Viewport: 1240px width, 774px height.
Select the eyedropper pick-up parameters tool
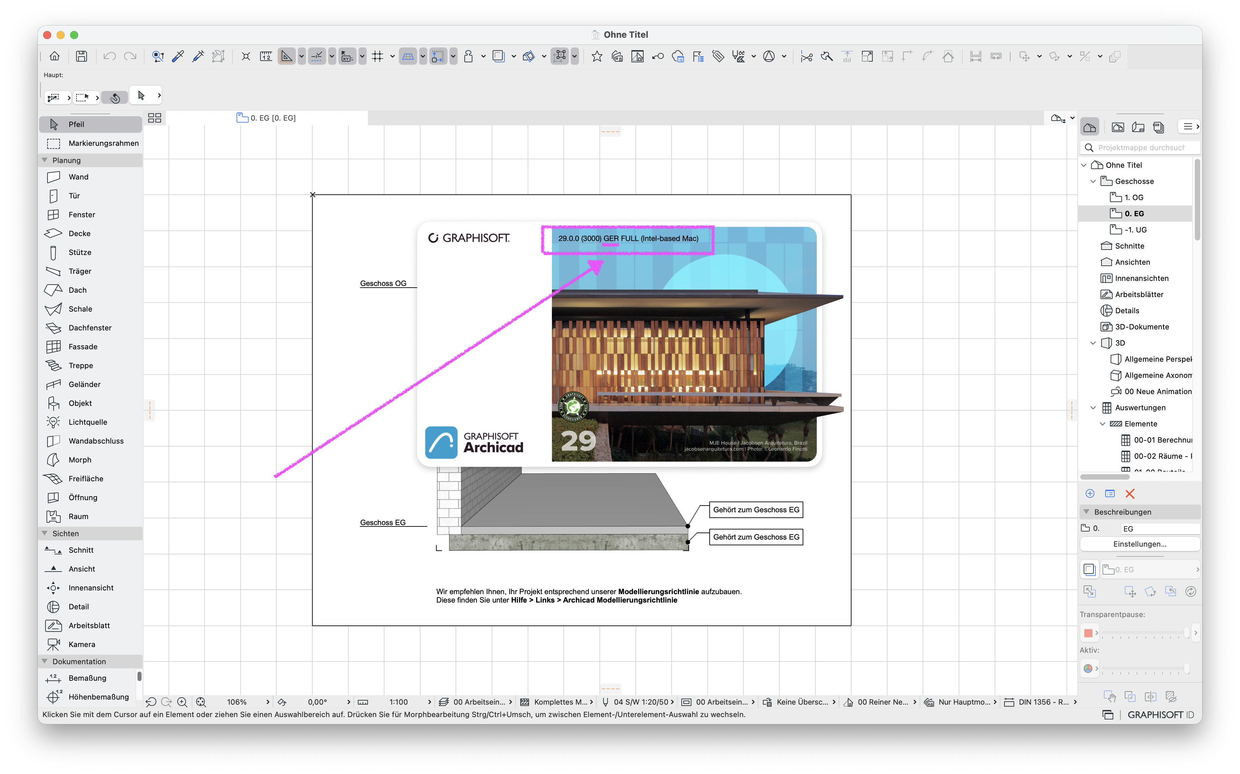click(x=178, y=56)
